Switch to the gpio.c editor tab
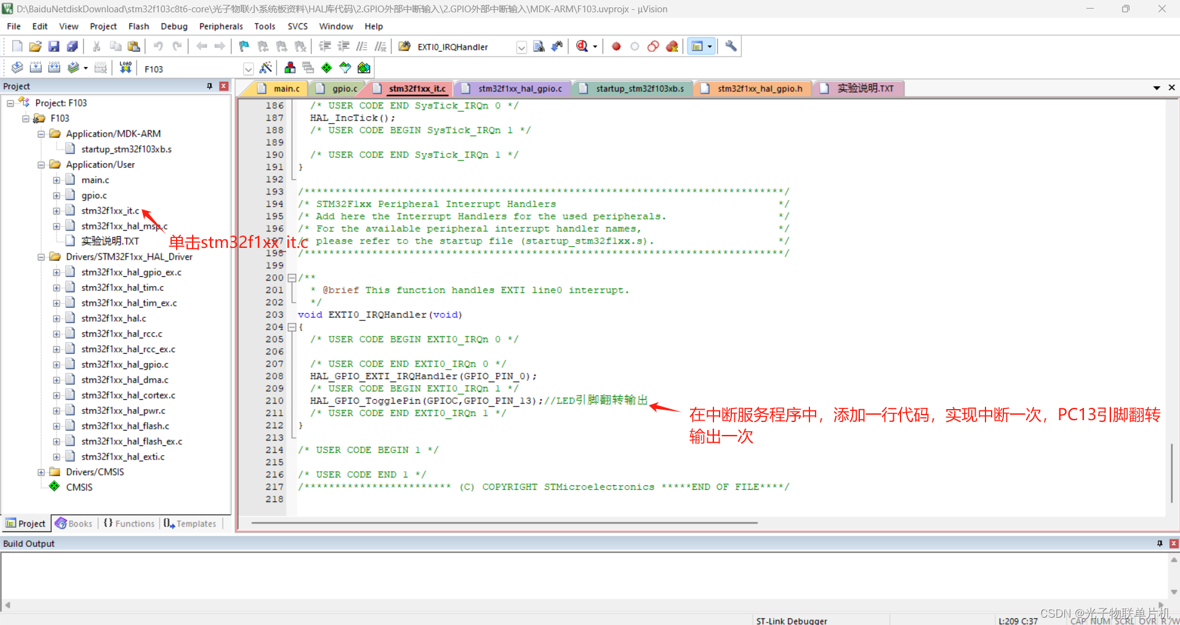 coord(338,89)
